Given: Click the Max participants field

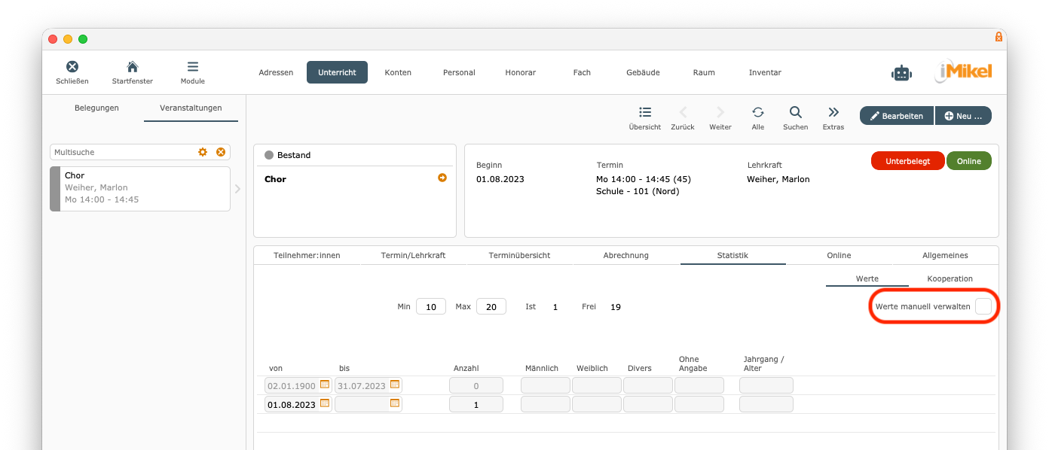Looking at the screenshot, I should click(491, 307).
